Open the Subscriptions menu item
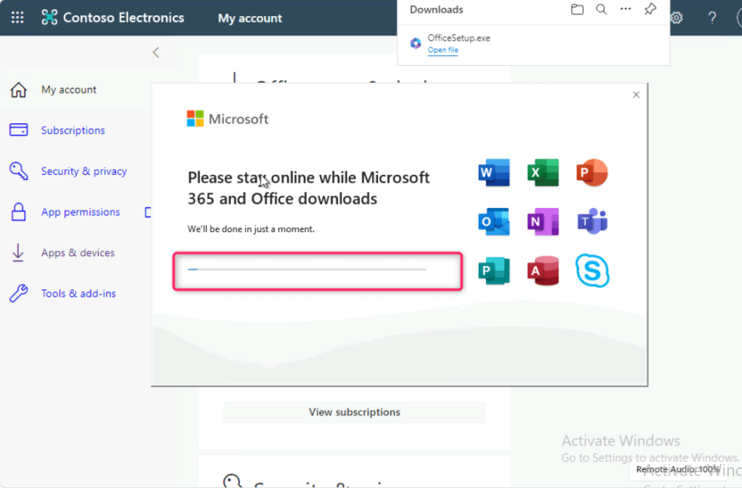 click(73, 131)
